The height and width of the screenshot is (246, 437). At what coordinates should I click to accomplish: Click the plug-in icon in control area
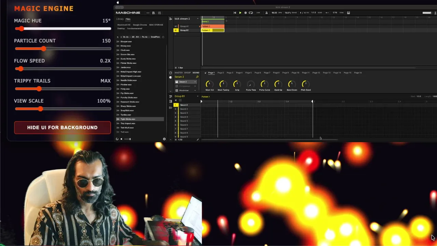171,77
